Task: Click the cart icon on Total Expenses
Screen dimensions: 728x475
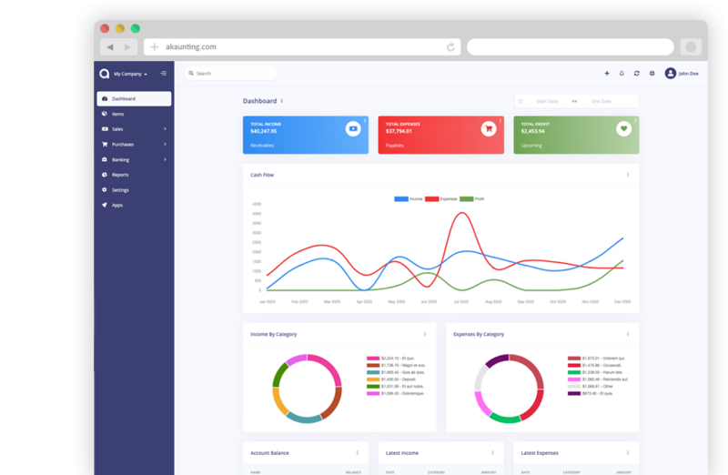Action: 489,129
